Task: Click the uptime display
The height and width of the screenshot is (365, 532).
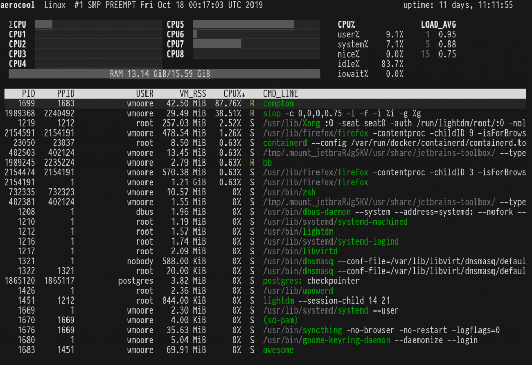Action: point(458,5)
